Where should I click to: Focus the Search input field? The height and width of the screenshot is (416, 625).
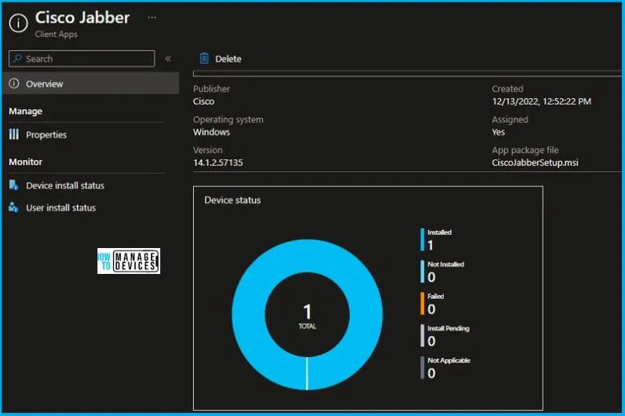[82, 59]
